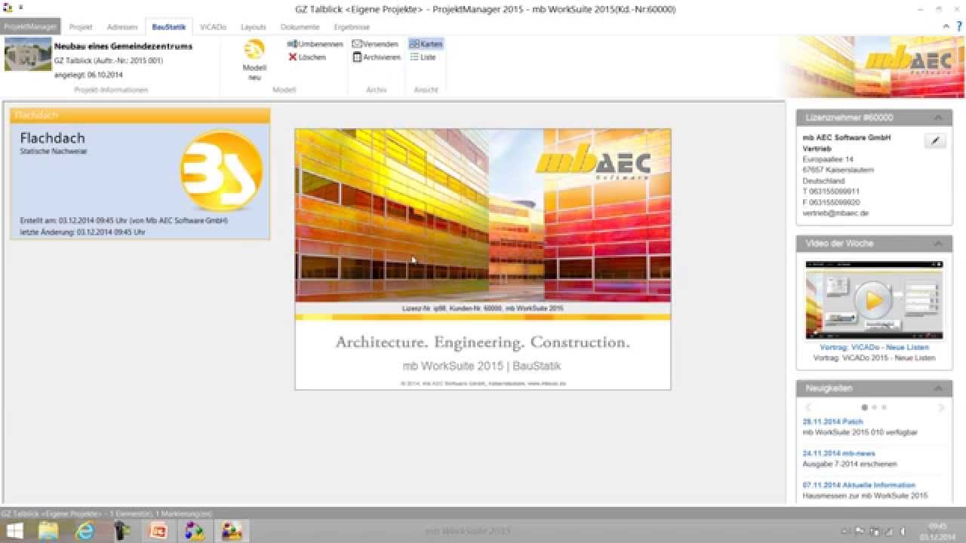Screen dimensions: 966x543
Task: Open the 28.11.2014 Patch news link
Action: pyautogui.click(x=833, y=422)
